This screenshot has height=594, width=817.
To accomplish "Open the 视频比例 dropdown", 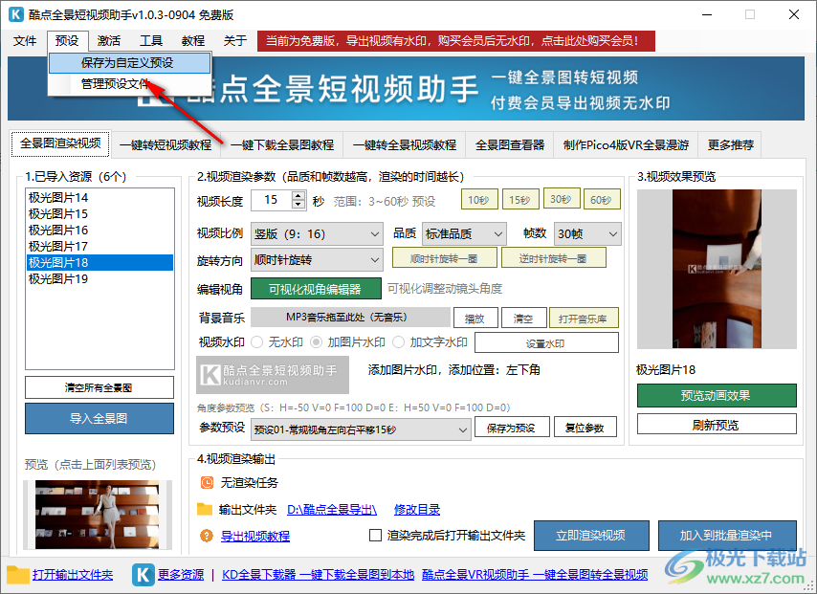I will [x=318, y=233].
